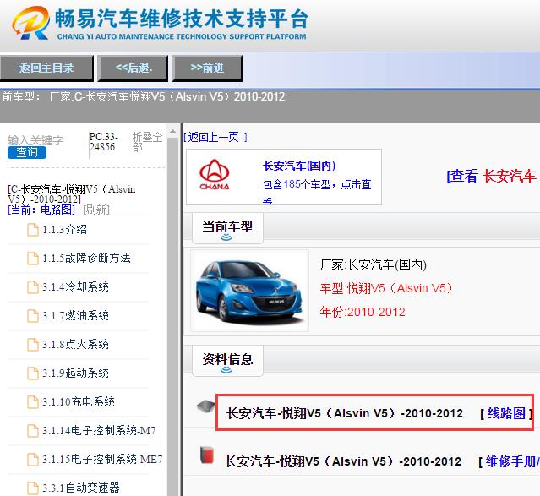The image size is (540, 496).
Task: Open document icon for 3.1.9起动系统
Action: pyautogui.click(x=33, y=373)
